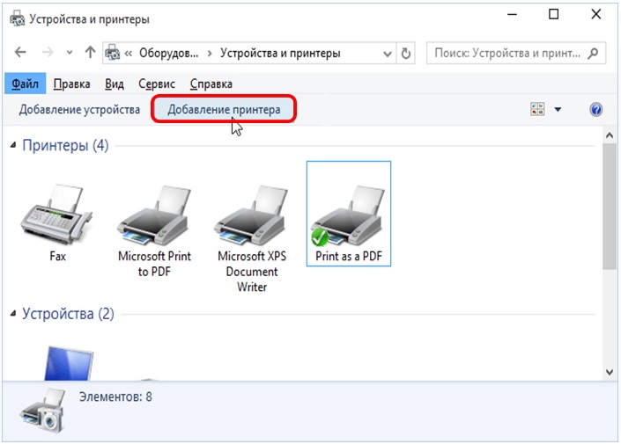Screen dimensions: 621x444
Task: Minimize the Устройства и принтеры window
Action: click(512, 14)
